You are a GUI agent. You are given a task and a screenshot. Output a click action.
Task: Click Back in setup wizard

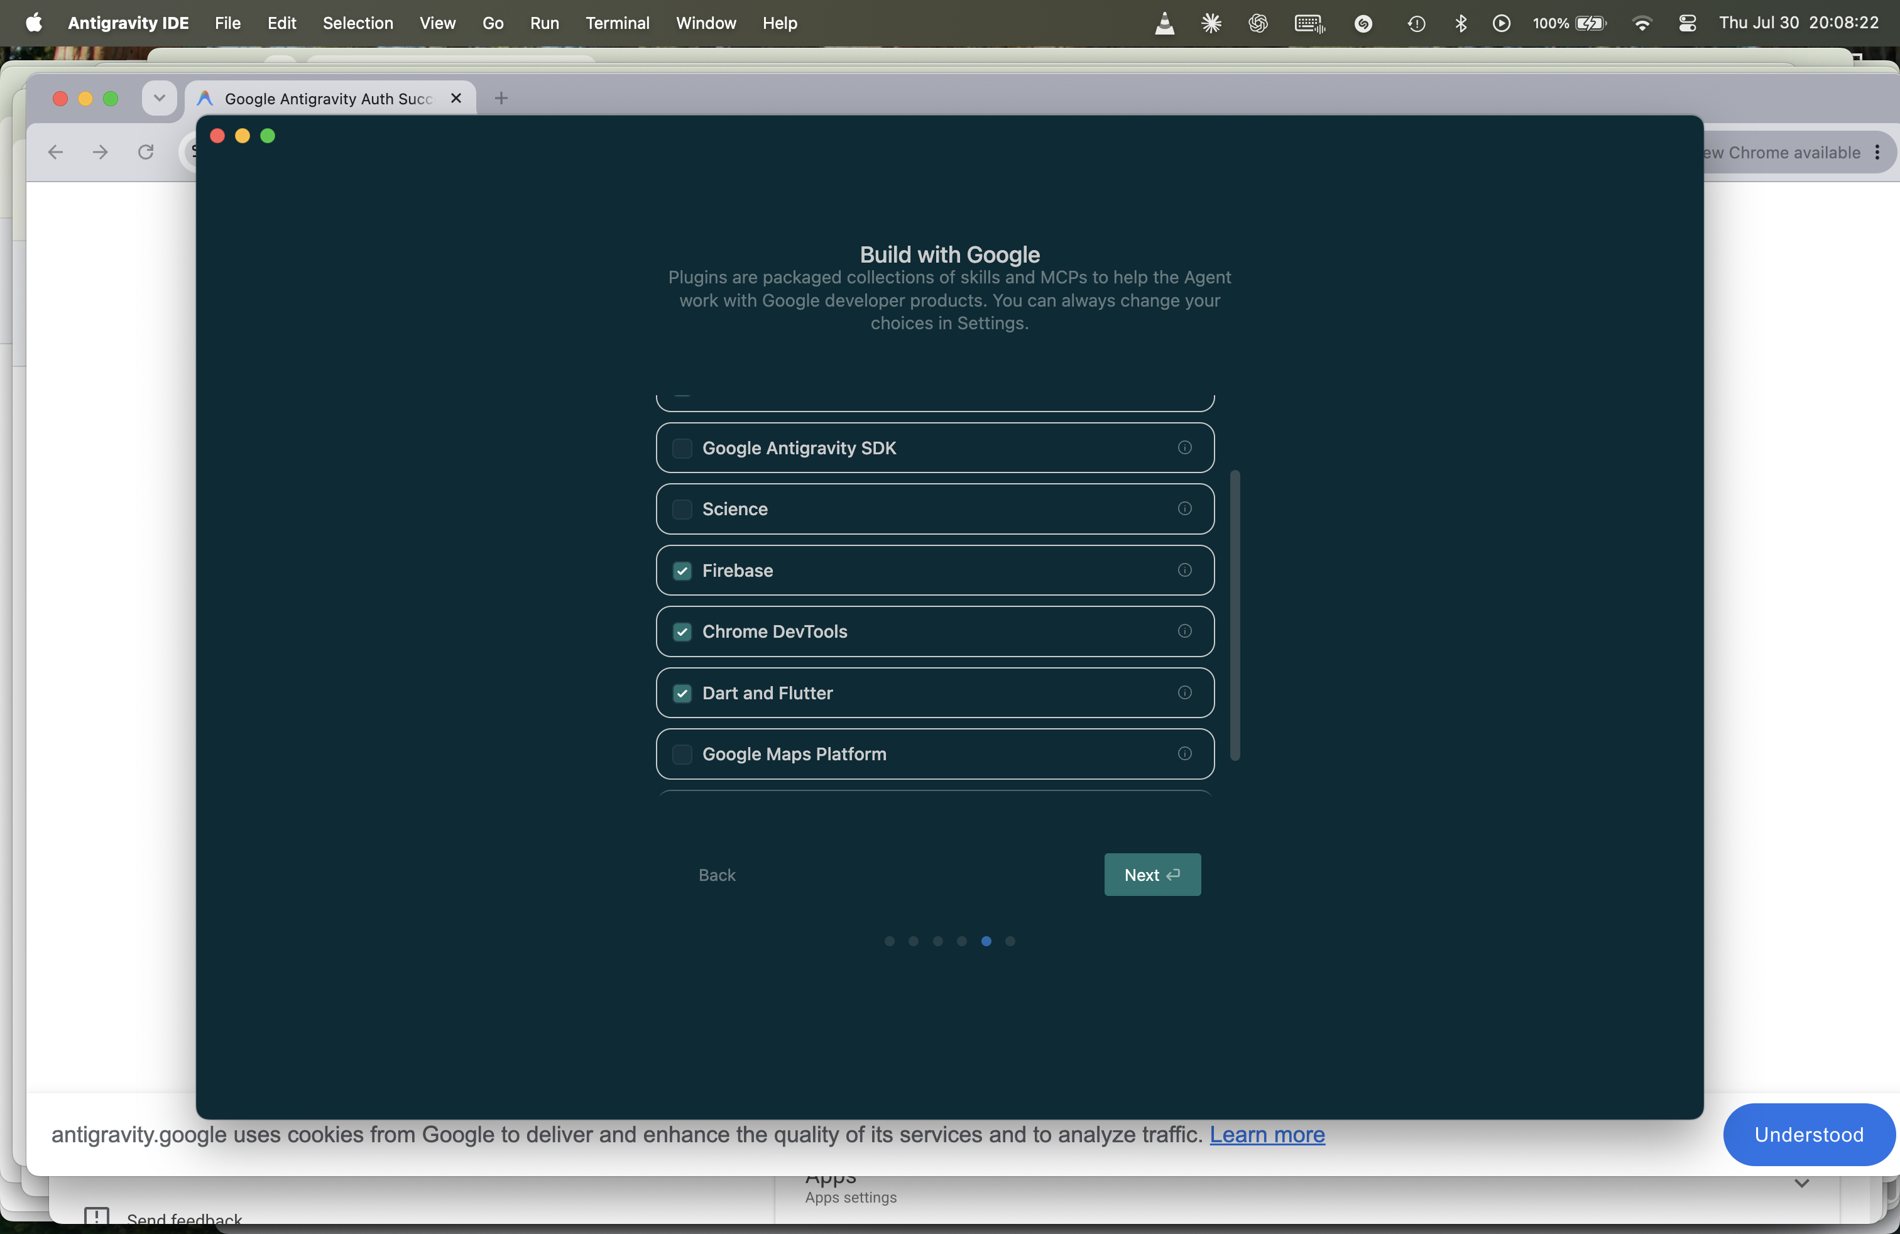pyautogui.click(x=717, y=875)
